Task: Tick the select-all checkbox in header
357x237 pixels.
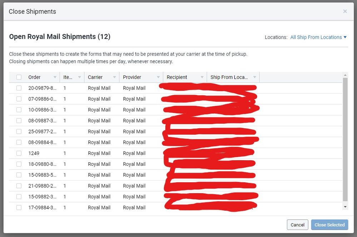Action: coord(19,77)
